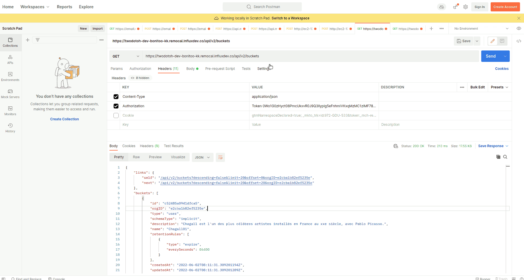Screen dimensions: 524x280
Task: Open the History sidebar panel
Action: click(x=10, y=128)
